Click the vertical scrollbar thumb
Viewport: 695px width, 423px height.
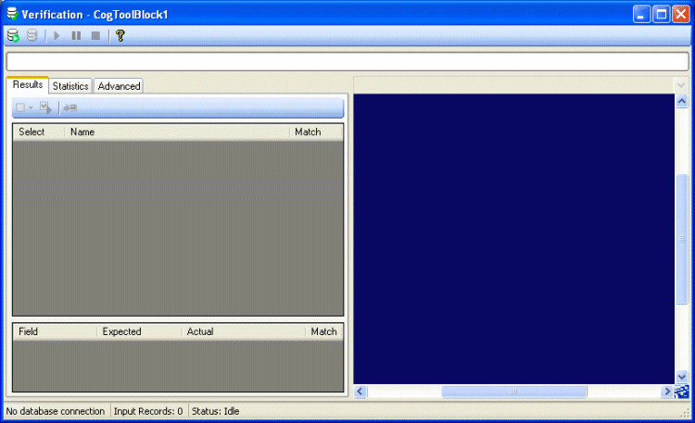point(682,239)
